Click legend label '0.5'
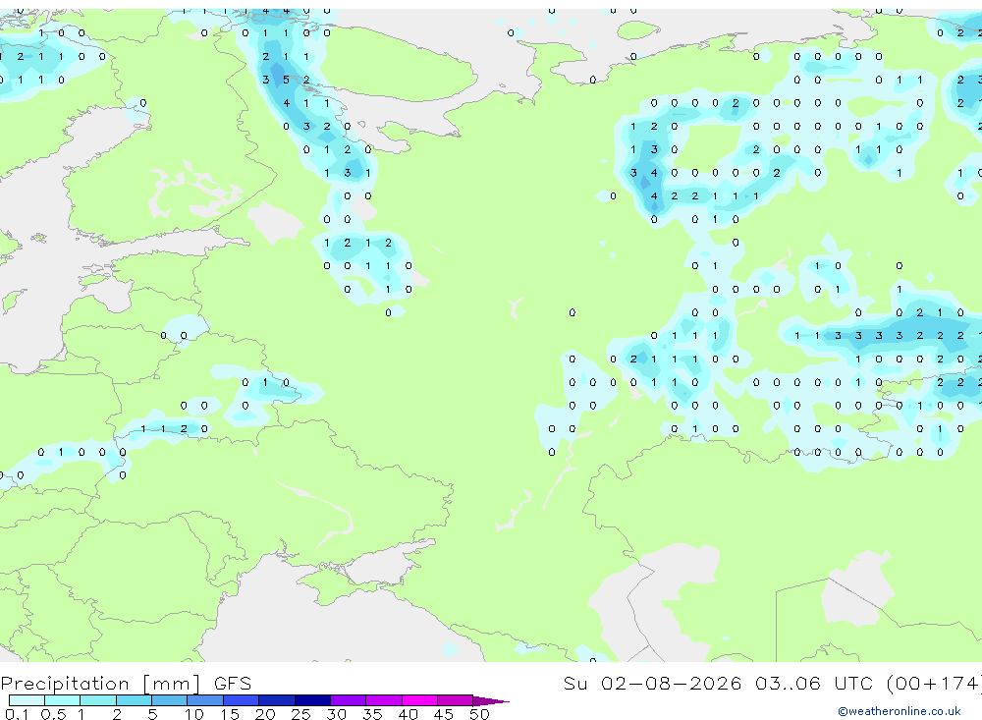Image resolution: width=982 pixels, height=720 pixels. click(x=53, y=714)
